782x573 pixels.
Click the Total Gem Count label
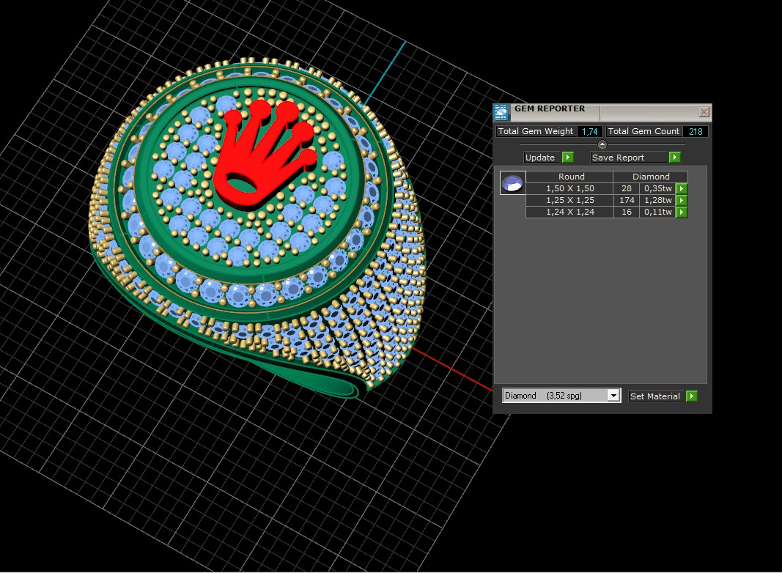pyautogui.click(x=643, y=131)
